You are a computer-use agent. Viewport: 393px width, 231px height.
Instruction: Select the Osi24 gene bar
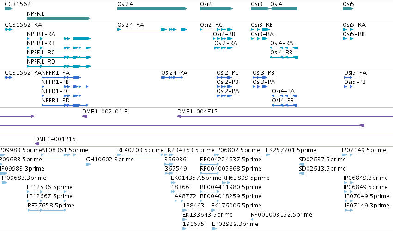click(x=152, y=9)
